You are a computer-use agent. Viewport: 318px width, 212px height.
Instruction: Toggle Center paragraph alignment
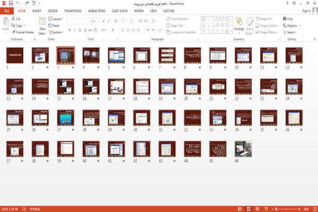(x=128, y=30)
